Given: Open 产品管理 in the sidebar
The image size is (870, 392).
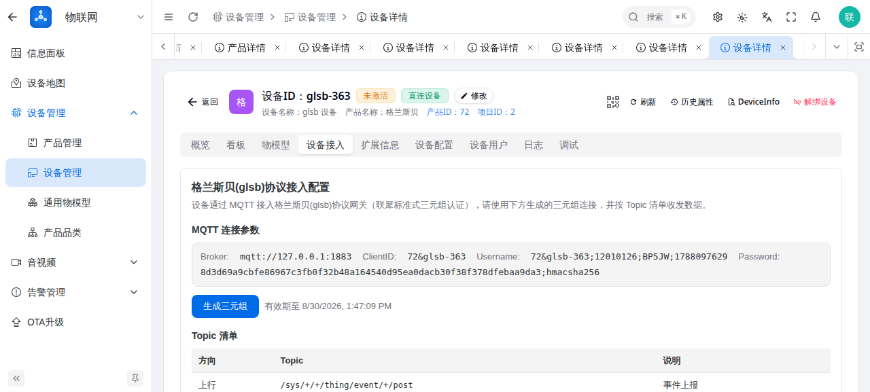Looking at the screenshot, I should pos(75,143).
